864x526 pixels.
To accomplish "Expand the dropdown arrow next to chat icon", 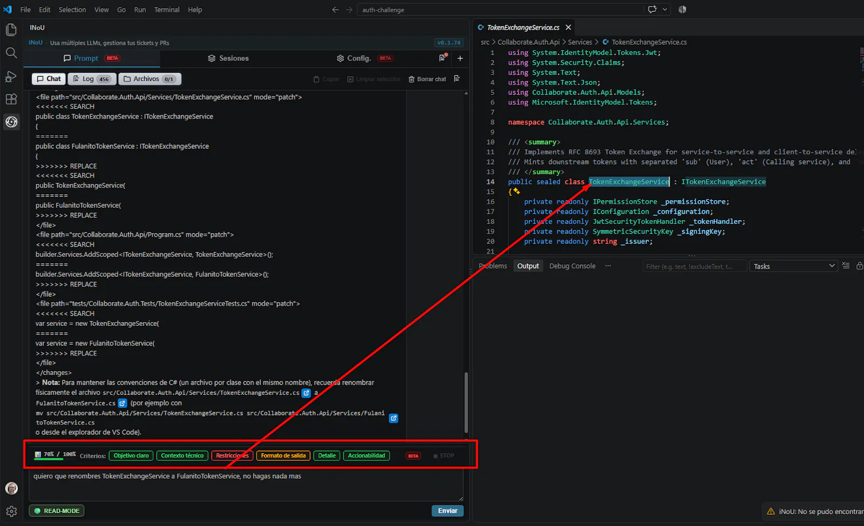I will [665, 9].
